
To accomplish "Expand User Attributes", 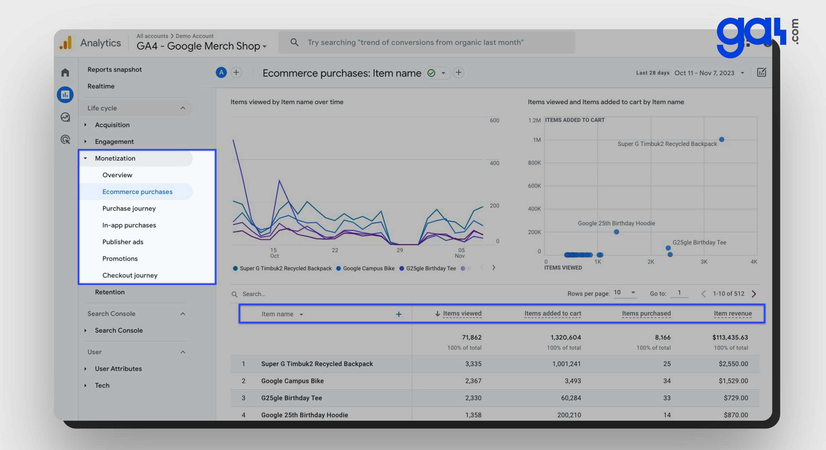I will pyautogui.click(x=85, y=369).
